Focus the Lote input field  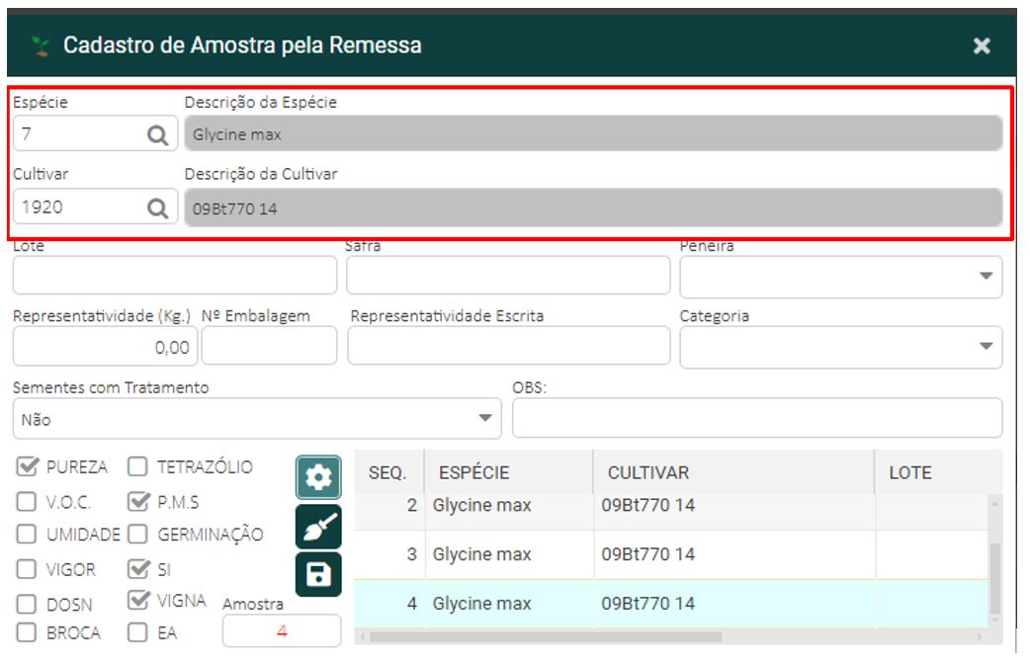tap(175, 276)
